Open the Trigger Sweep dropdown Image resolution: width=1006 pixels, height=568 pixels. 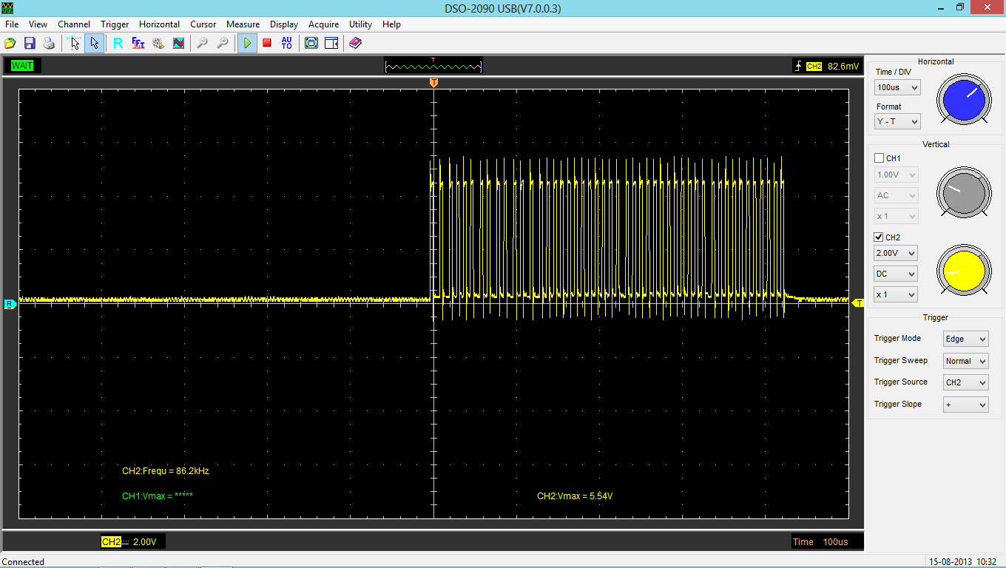[965, 361]
